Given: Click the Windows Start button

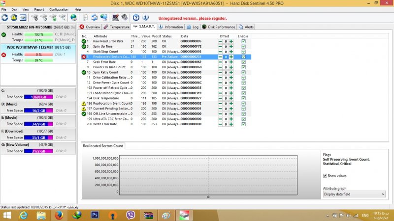Looking at the screenshot, I should coord(7,215).
